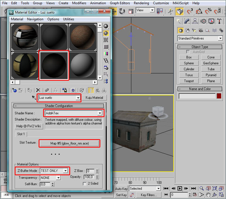Open the Rendering menu
Image resolution: width=226 pixels, height=199 pixels.
click(x=141, y=3)
